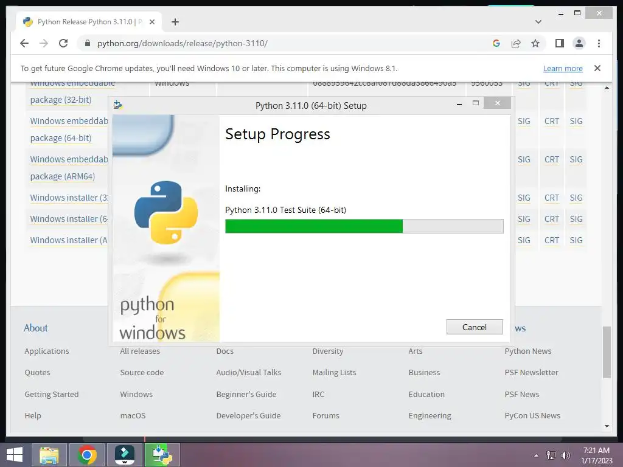Open Mailing Lists footer link

coord(334,373)
